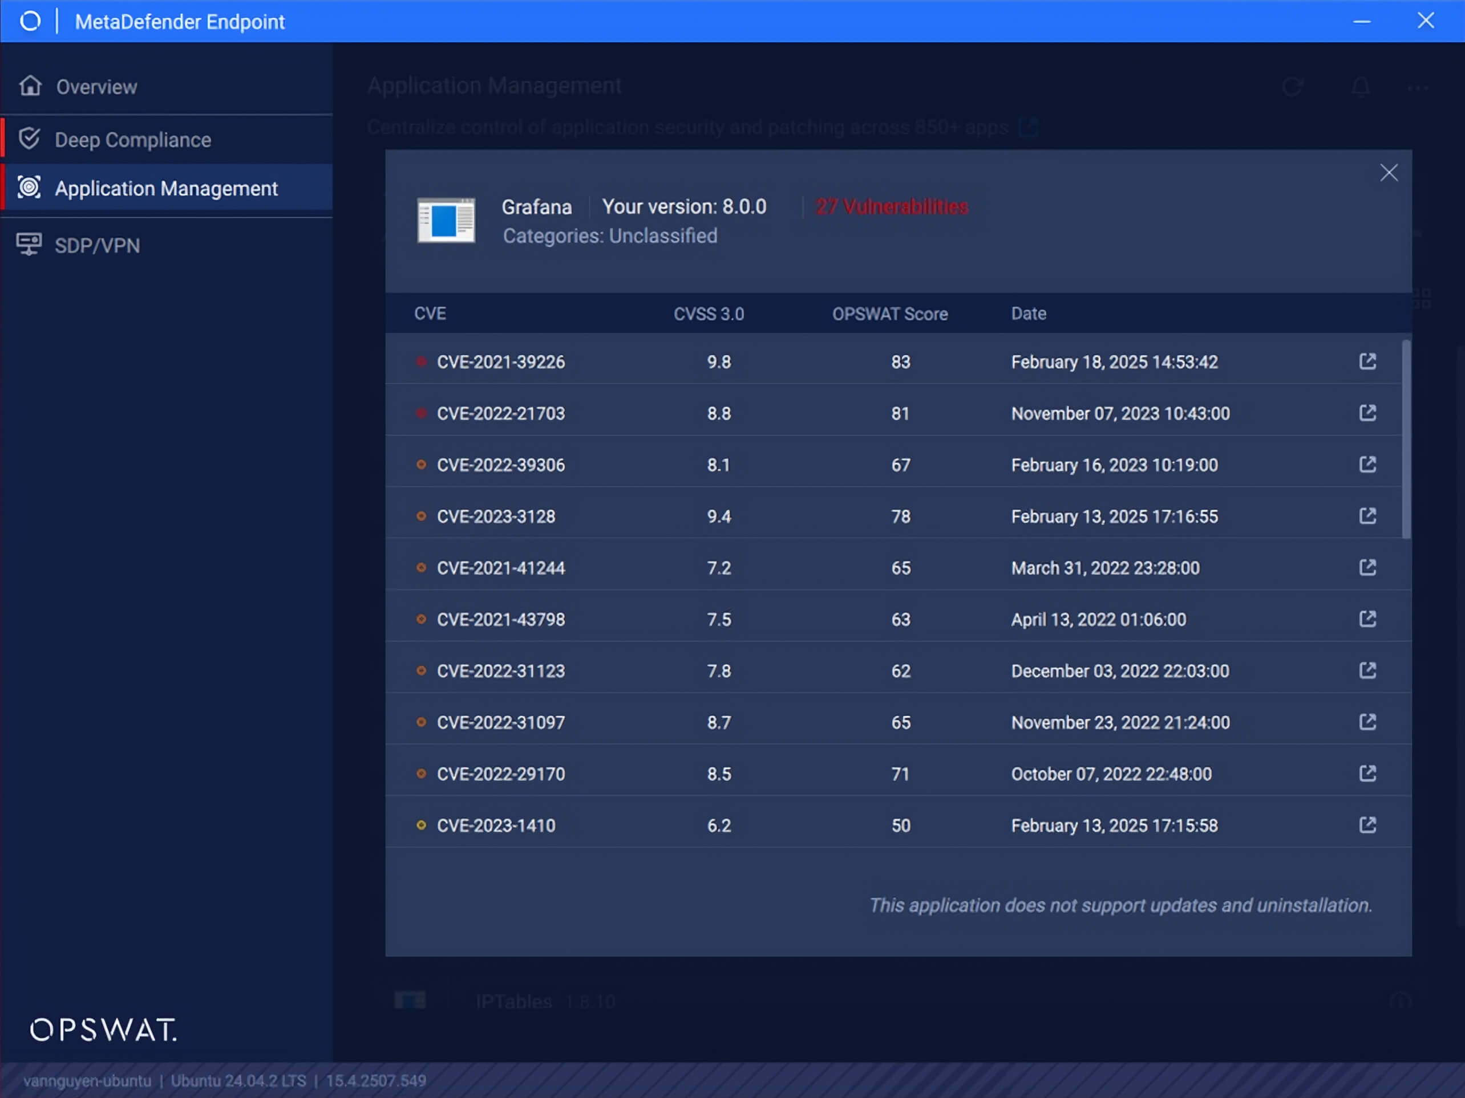The width and height of the screenshot is (1465, 1098).
Task: Open external link for CVE-2023-3128
Action: click(x=1367, y=517)
